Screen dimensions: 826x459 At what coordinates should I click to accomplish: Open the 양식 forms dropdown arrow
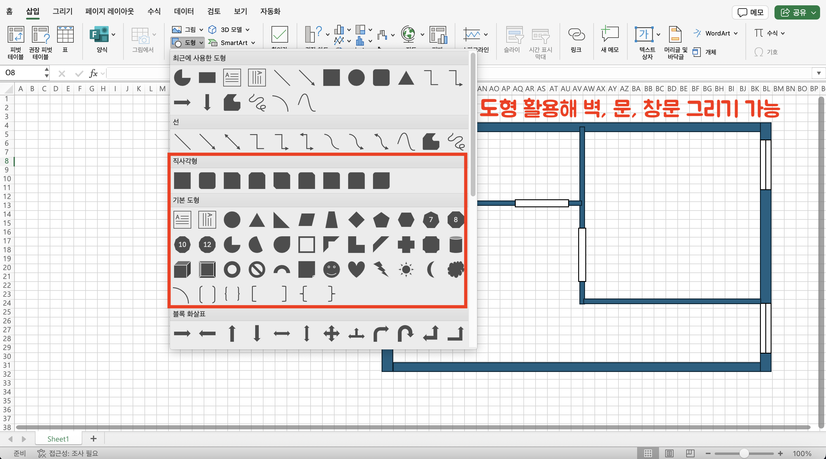tap(113, 35)
